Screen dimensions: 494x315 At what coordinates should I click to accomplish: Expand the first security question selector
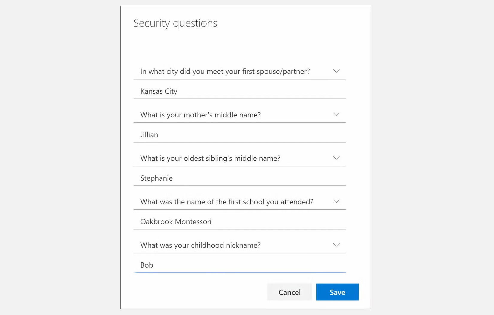(240, 71)
